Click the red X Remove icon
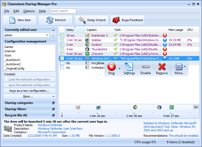The image size is (202, 147). [x=162, y=67]
